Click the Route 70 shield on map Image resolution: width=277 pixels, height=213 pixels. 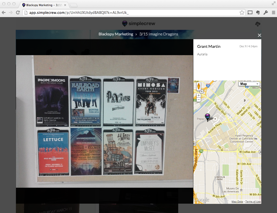(x=201, y=151)
